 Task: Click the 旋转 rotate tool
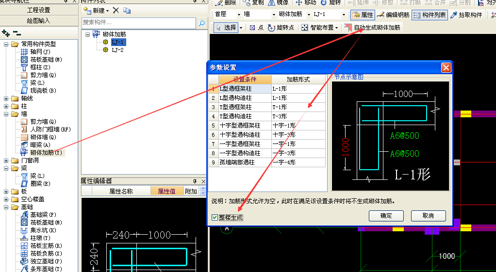[x=331, y=2]
